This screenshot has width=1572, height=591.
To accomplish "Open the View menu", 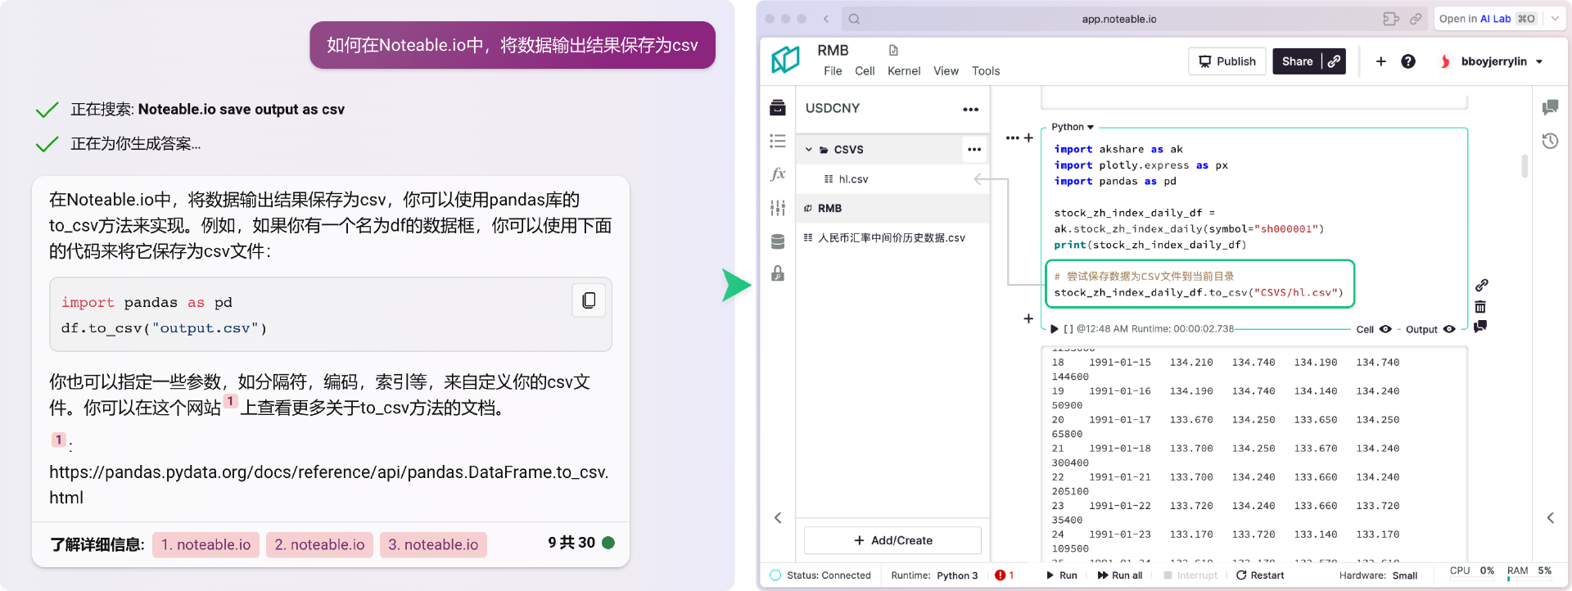I will [946, 71].
